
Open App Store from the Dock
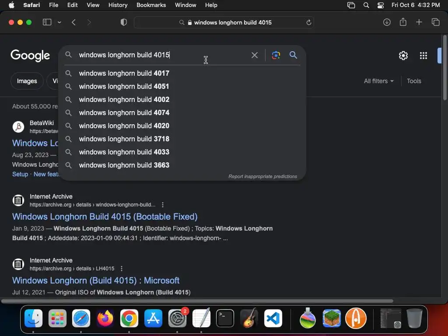[x=153, y=318]
